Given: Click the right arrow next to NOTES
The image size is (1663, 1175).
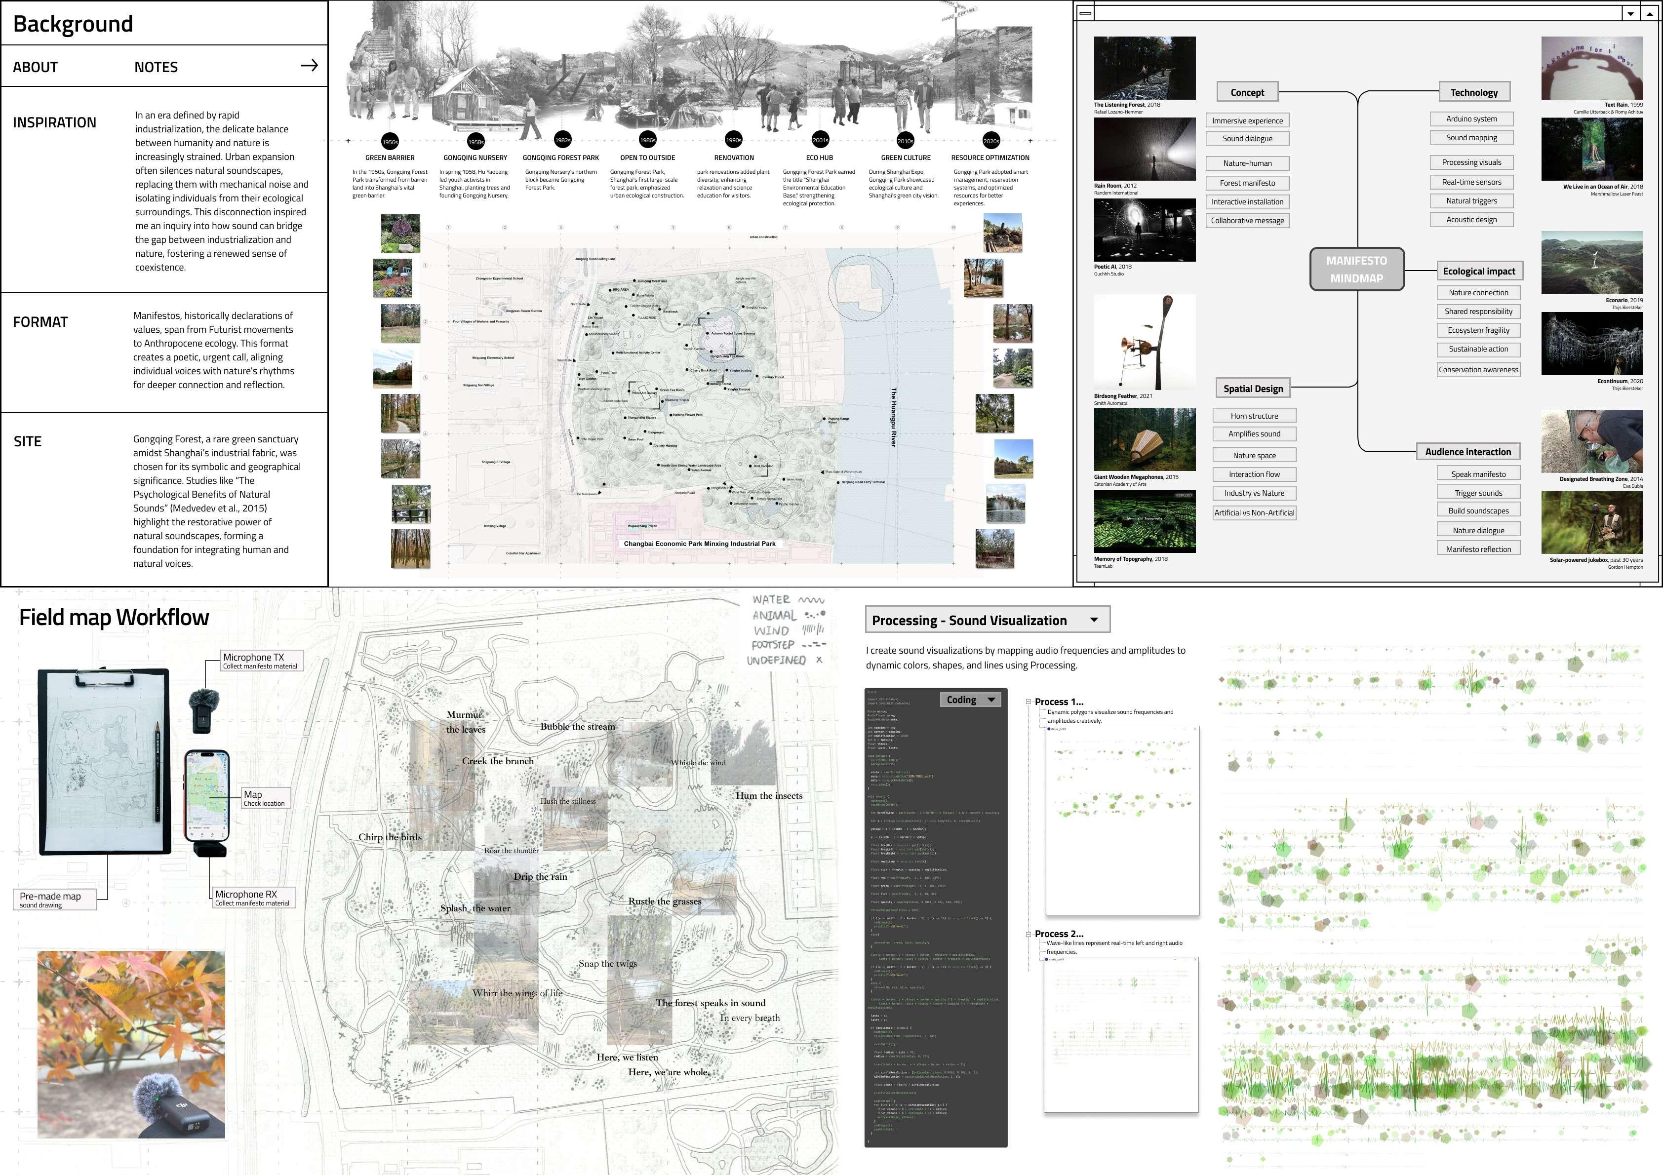Looking at the screenshot, I should pyautogui.click(x=309, y=66).
